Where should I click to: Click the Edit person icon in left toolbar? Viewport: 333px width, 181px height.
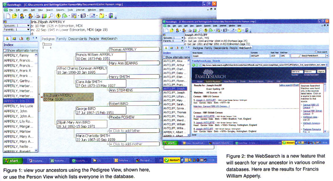(30, 16)
